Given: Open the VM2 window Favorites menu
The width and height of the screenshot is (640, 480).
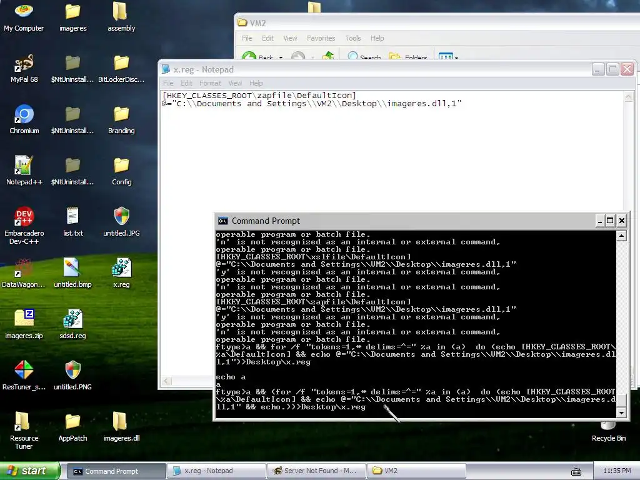Looking at the screenshot, I should [321, 38].
